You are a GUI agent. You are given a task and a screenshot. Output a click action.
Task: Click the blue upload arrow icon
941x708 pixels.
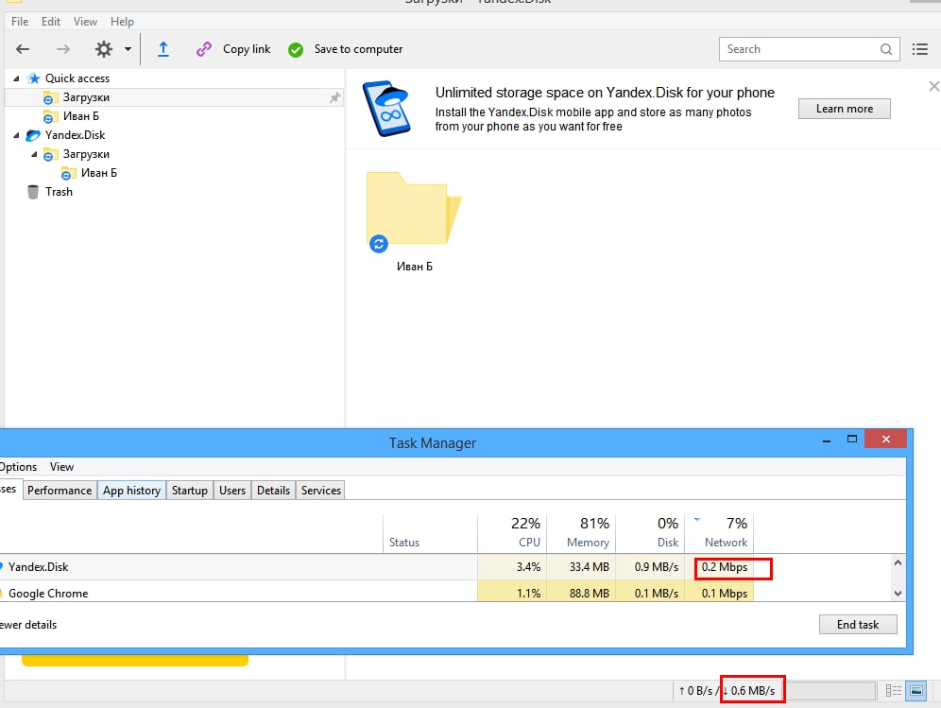click(x=163, y=49)
